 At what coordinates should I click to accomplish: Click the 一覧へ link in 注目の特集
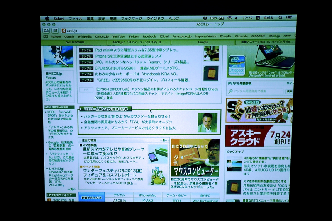[x=164, y=140]
